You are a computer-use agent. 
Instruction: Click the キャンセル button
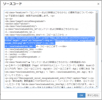coord(93,95)
